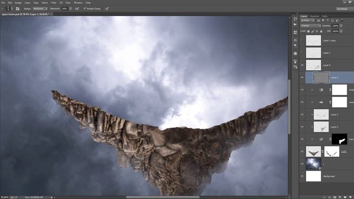Click the Exposure value field
Viewport: 354px width, 199px height.
click(65, 9)
